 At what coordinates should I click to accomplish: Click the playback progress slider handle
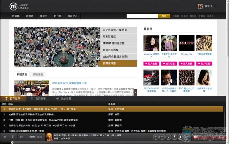click(x=12, y=142)
